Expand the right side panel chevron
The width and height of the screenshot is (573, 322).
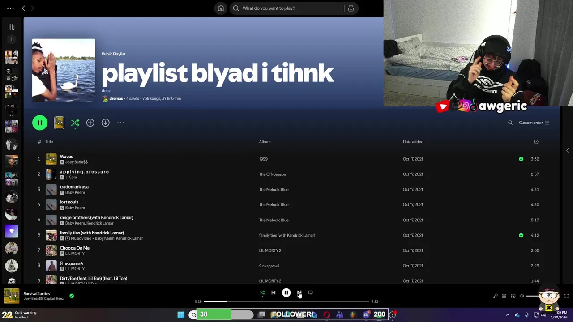pyautogui.click(x=568, y=150)
